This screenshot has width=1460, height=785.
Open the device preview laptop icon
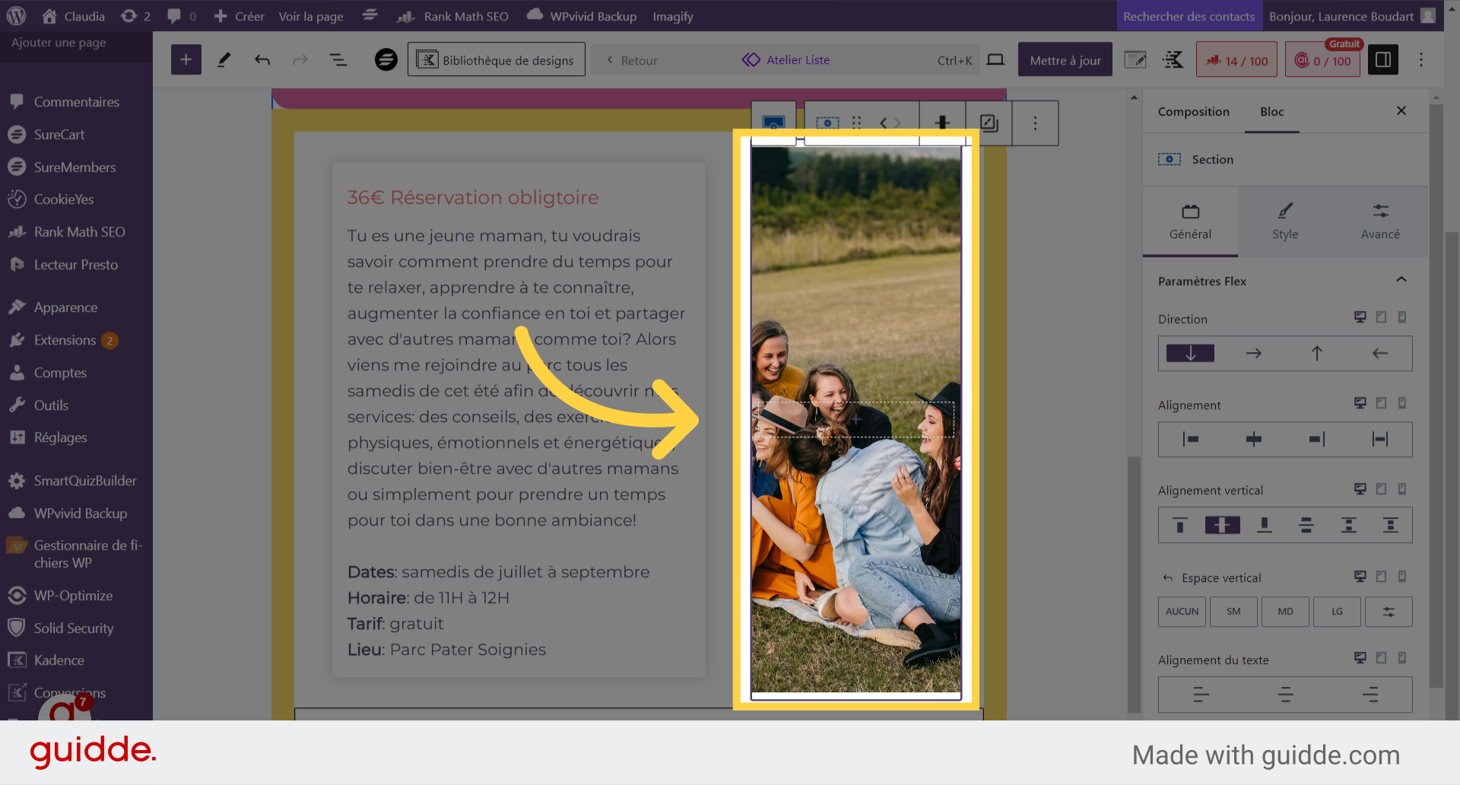[x=995, y=59]
